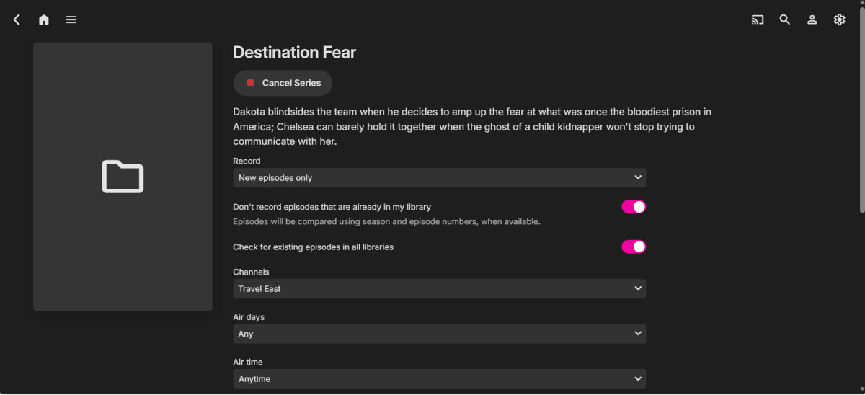Go to the home screen
Screen dimensions: 865x395
coord(44,19)
